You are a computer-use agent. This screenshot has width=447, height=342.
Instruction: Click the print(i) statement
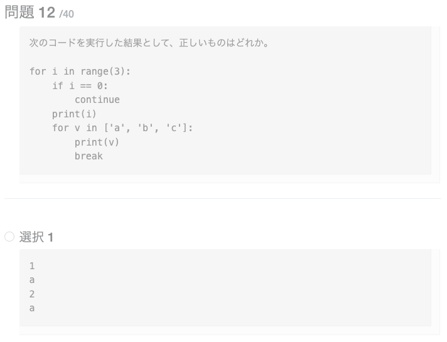74,114
